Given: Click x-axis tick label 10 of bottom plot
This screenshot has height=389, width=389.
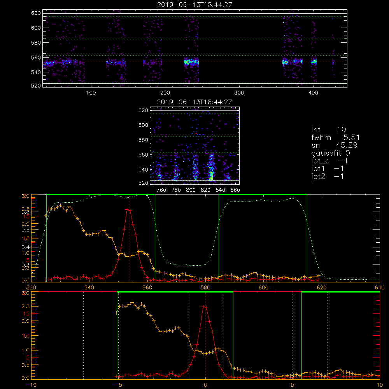Looking at the screenshot, I should coord(380,385).
